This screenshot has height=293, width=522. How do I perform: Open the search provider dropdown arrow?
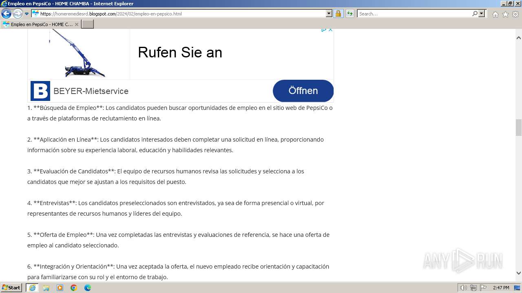tap(482, 13)
